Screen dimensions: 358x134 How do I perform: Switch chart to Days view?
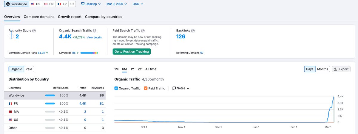(310, 69)
